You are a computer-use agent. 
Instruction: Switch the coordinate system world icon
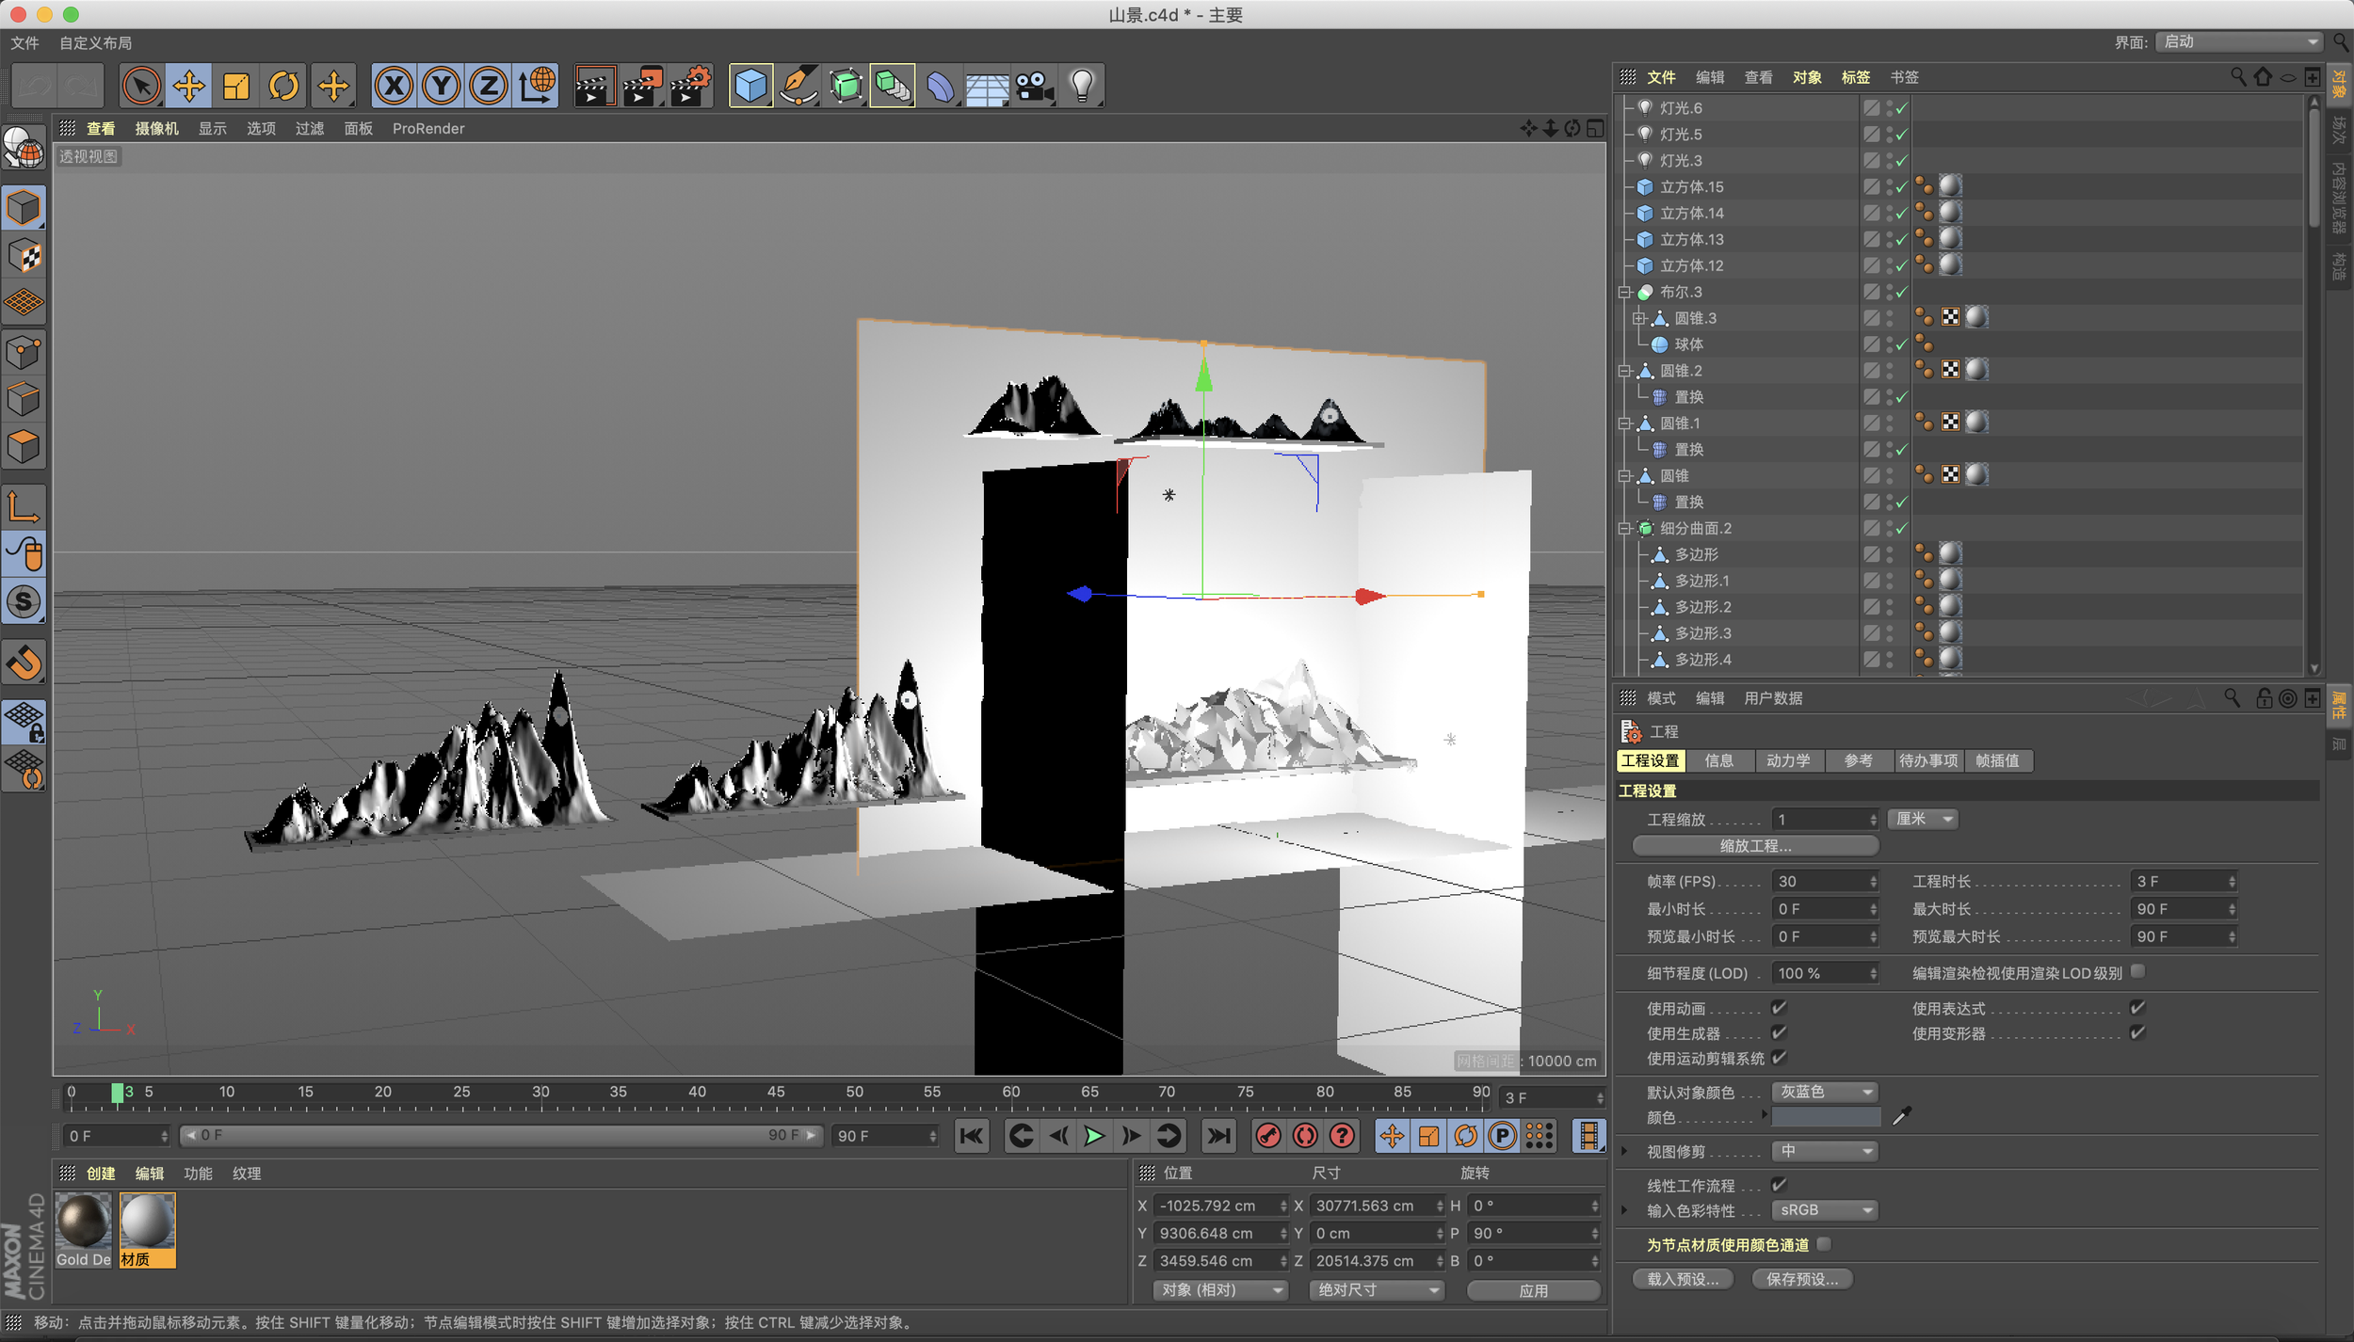tap(537, 87)
